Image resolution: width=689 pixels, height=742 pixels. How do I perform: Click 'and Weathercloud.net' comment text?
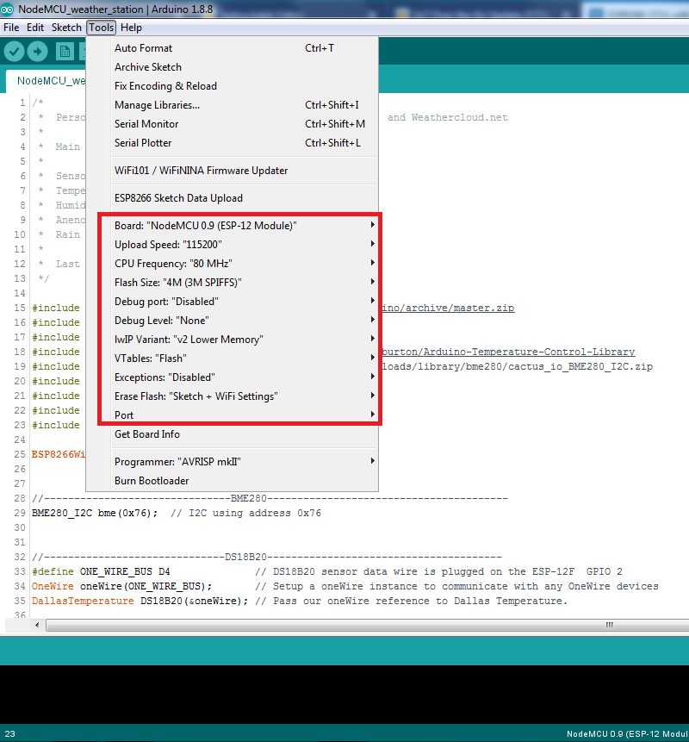447,117
